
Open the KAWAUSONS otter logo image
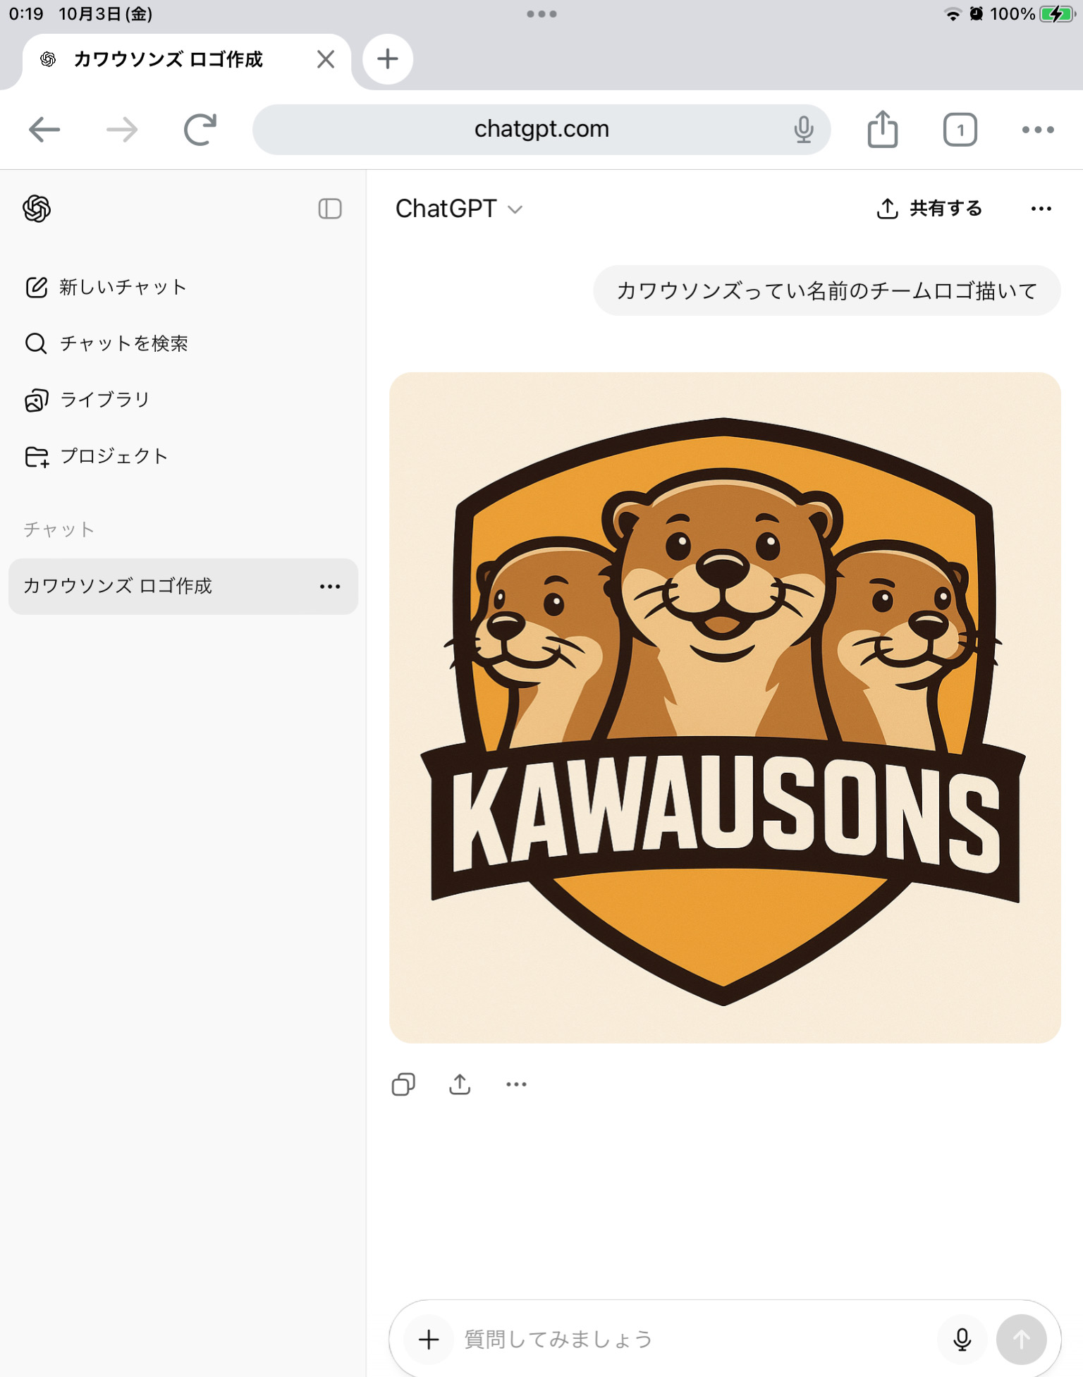[725, 707]
